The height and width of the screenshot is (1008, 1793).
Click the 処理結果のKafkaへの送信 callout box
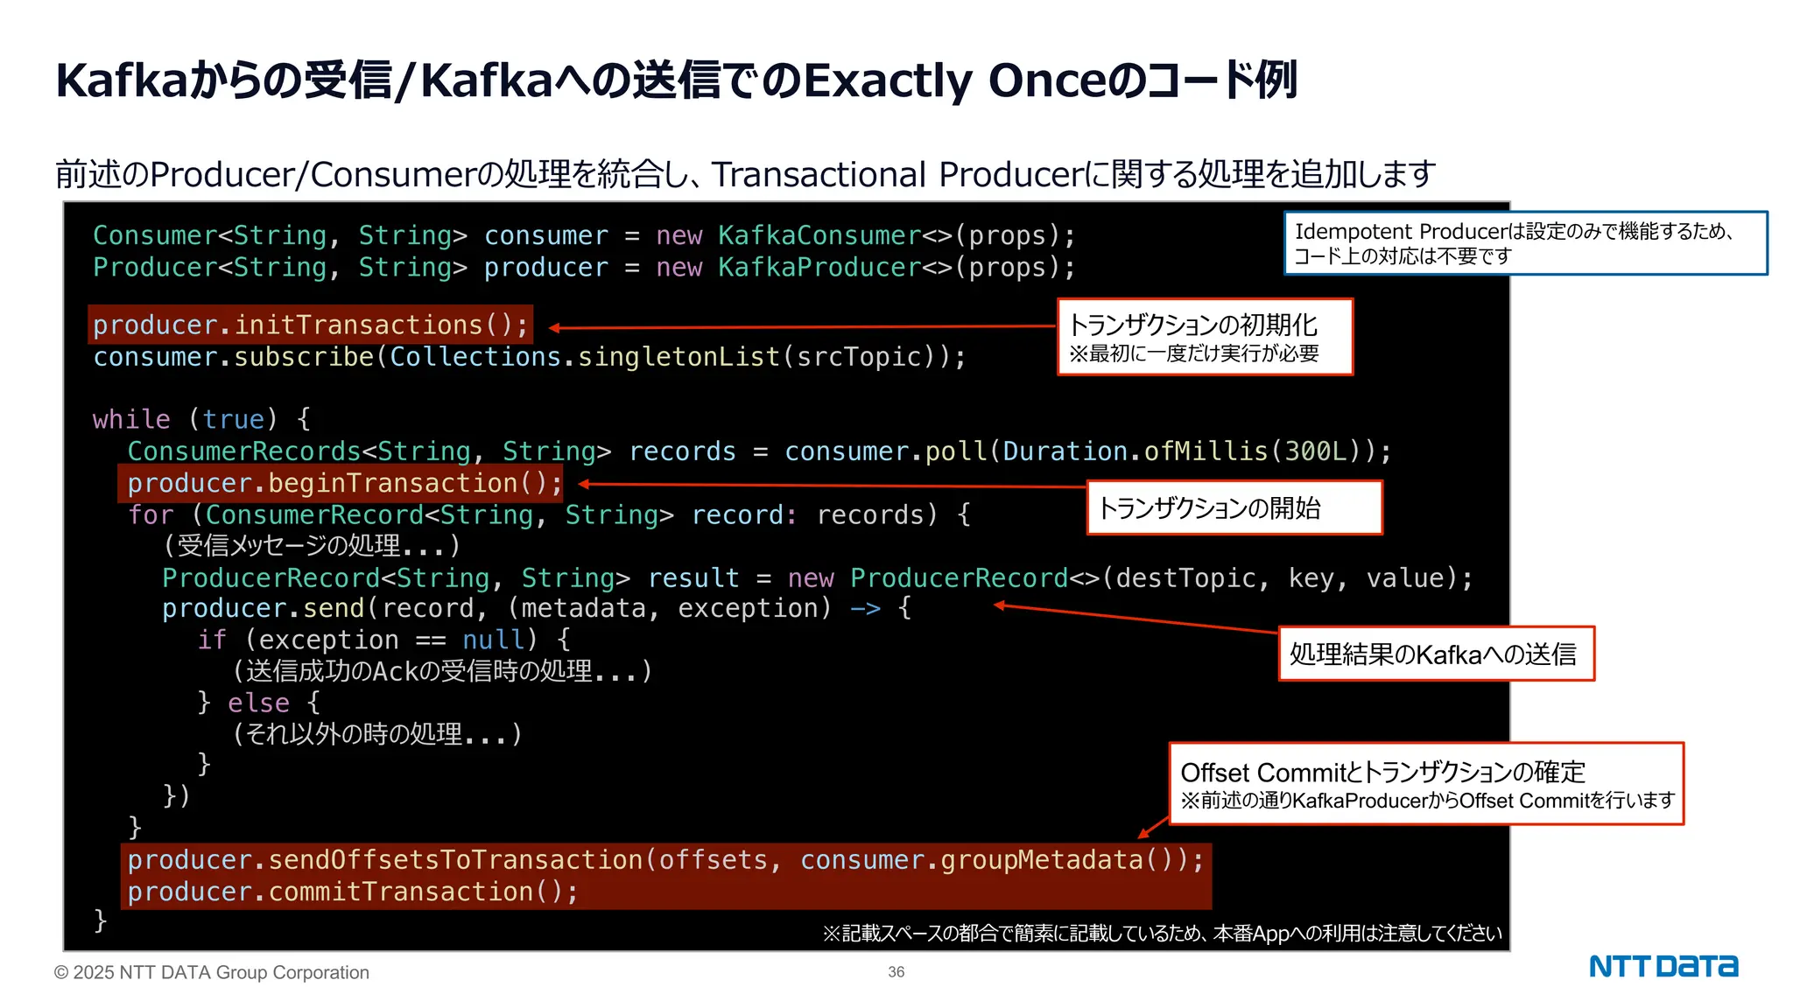(x=1436, y=654)
